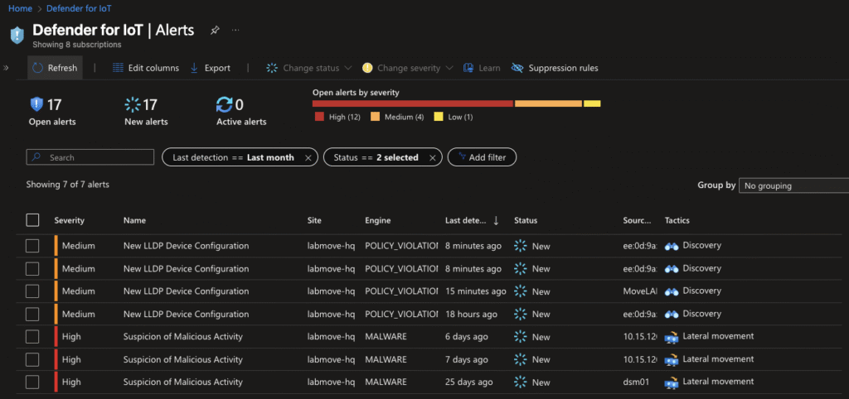Click the Medium (4) orange legend swatch
The width and height of the screenshot is (849, 399).
click(375, 117)
